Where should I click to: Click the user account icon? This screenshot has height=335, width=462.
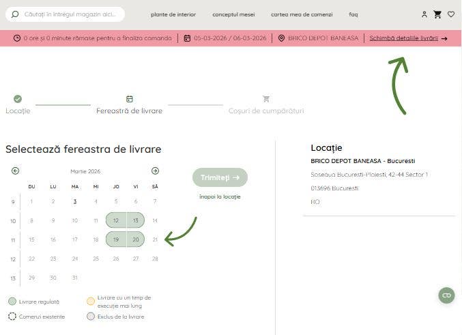424,14
